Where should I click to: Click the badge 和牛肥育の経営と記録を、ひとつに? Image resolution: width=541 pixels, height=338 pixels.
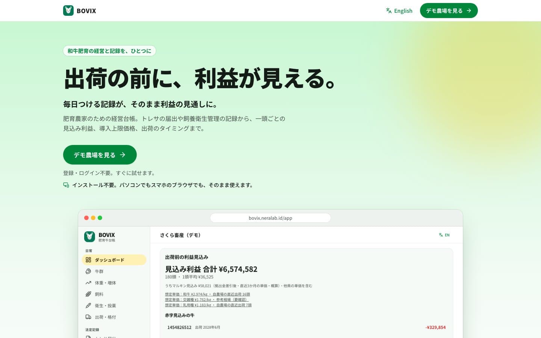pos(109,51)
